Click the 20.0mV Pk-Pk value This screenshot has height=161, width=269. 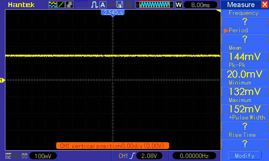tap(245, 74)
